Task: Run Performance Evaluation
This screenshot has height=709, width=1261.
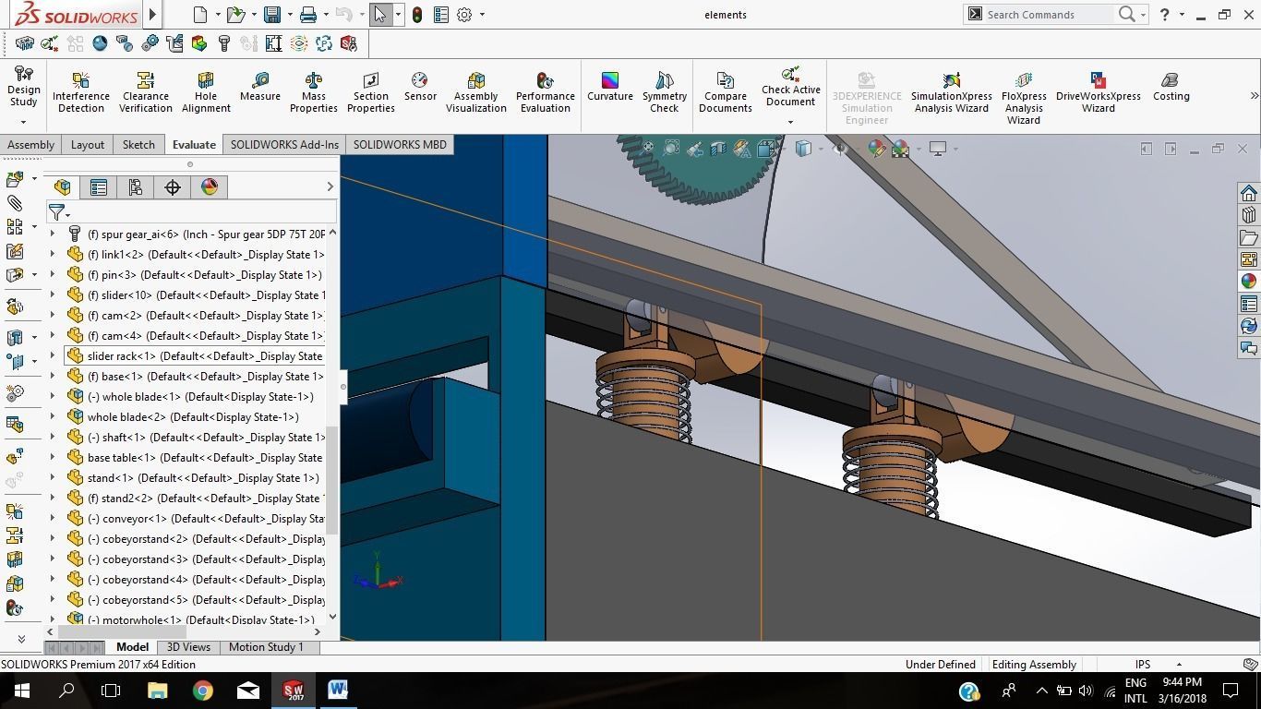Action: pos(546,92)
